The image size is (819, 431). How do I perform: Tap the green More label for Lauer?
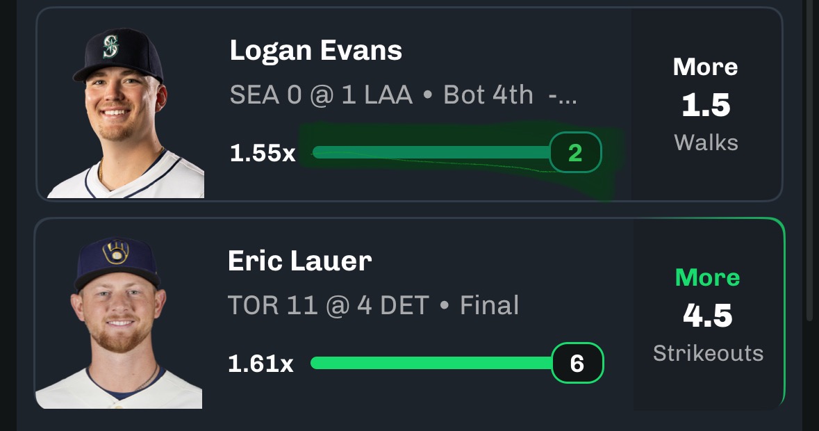tap(708, 277)
